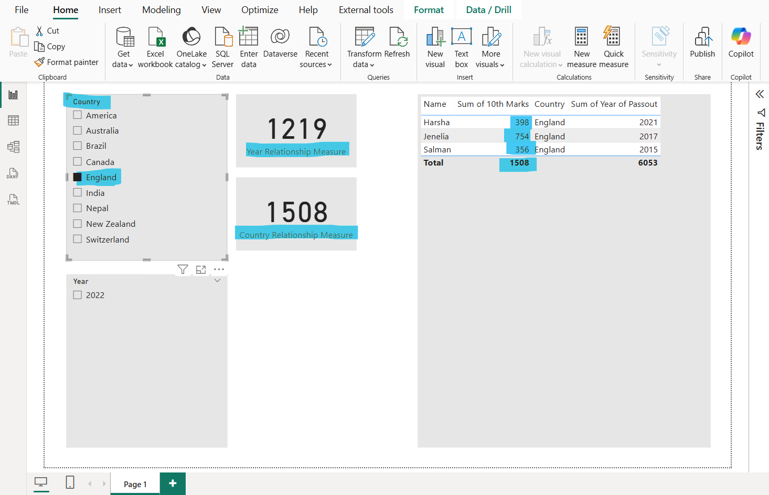The width and height of the screenshot is (769, 495).
Task: Open the External tools tab
Action: pos(366,9)
